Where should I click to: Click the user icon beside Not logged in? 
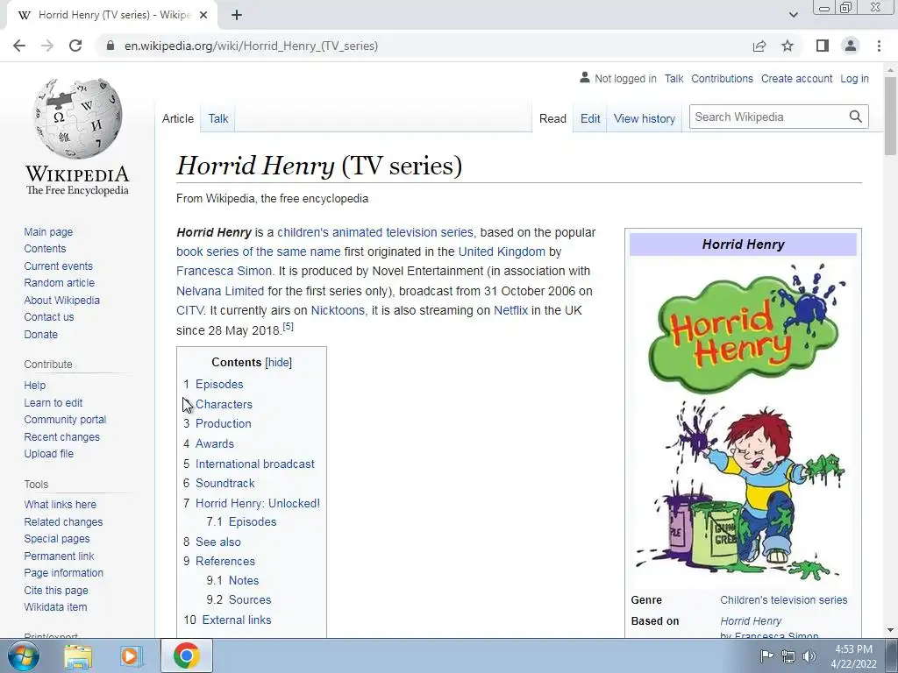[584, 77]
